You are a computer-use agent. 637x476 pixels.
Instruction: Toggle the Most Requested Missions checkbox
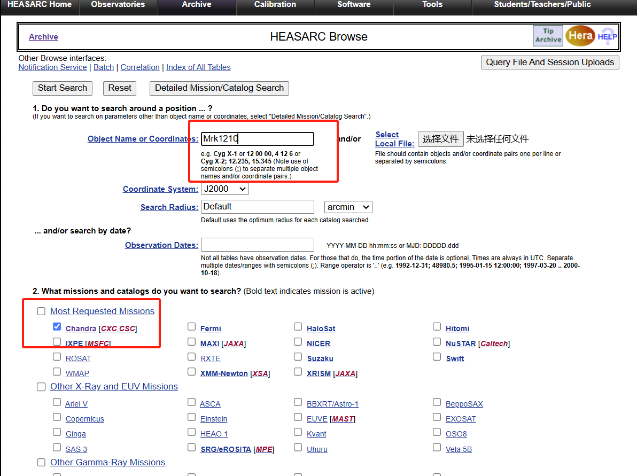(41, 311)
